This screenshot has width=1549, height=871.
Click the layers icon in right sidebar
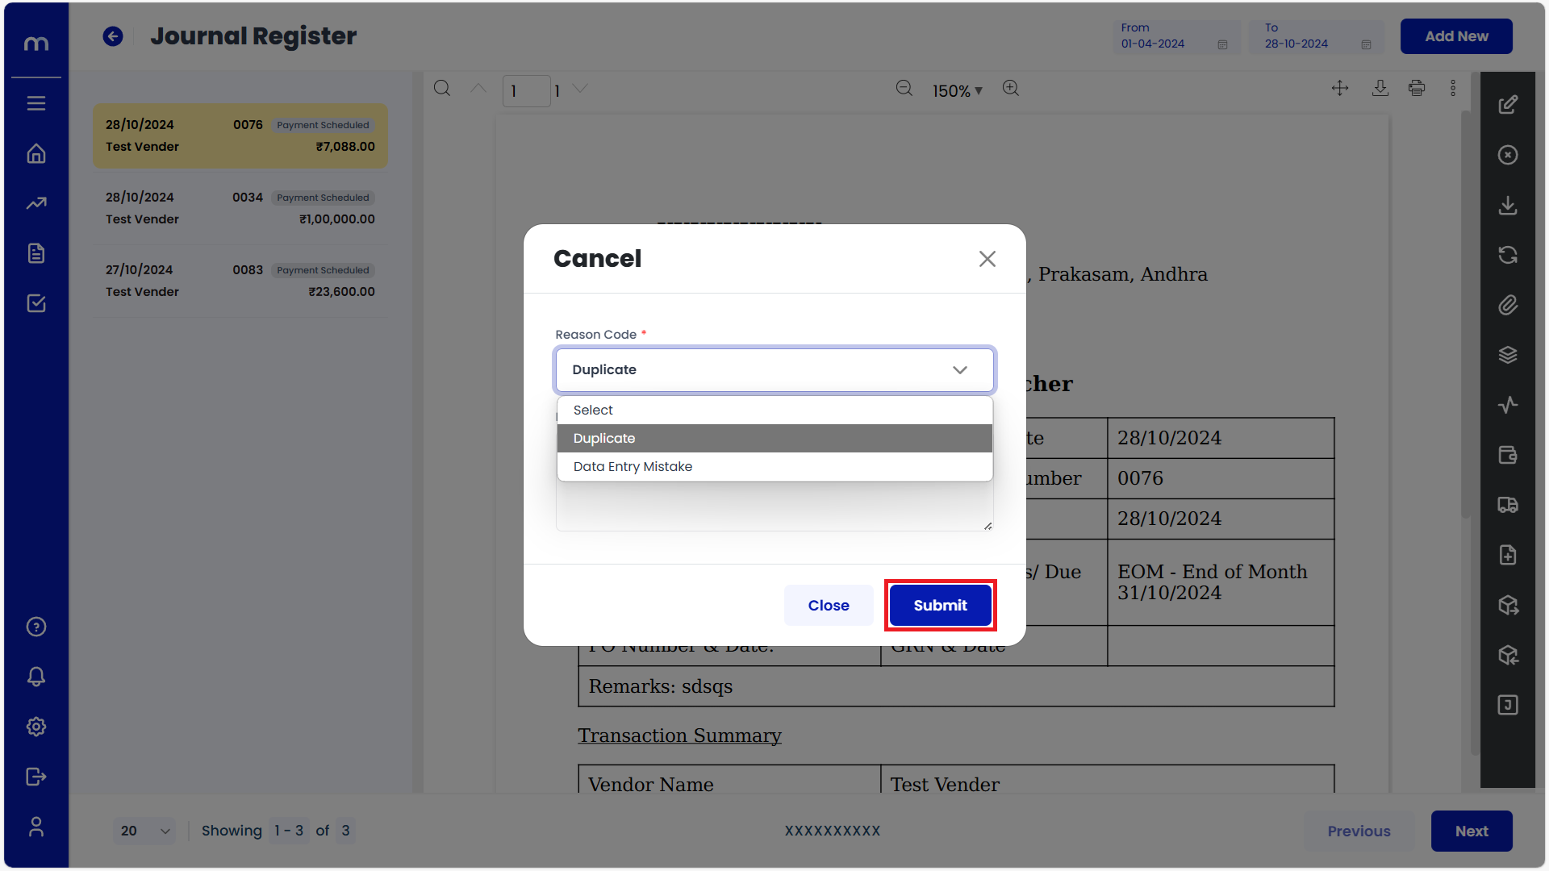[x=1508, y=355]
